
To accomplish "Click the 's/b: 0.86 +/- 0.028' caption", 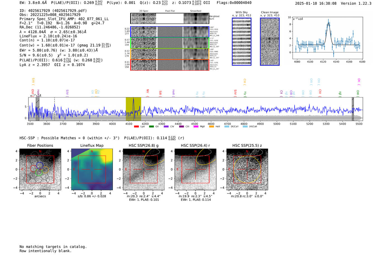I will pos(92,196).
